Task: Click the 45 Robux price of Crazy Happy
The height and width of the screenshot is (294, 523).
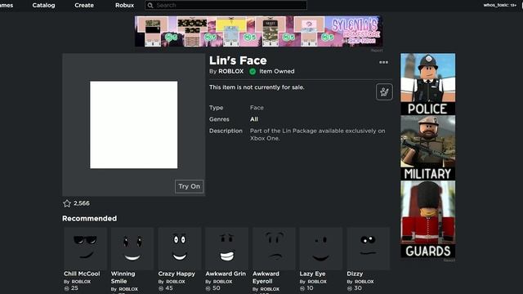Action: click(169, 288)
